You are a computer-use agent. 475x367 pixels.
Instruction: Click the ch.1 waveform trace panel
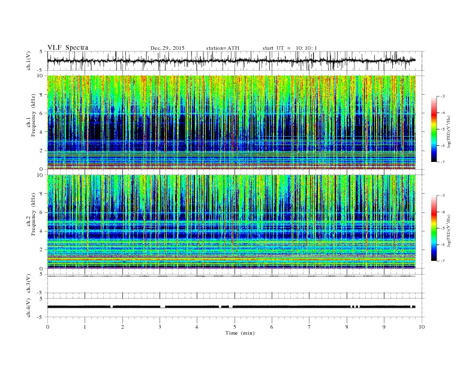click(236, 61)
